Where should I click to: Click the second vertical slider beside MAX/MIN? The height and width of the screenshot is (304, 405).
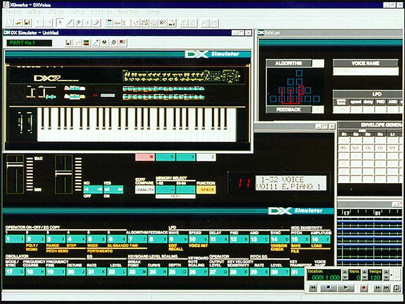63,174
